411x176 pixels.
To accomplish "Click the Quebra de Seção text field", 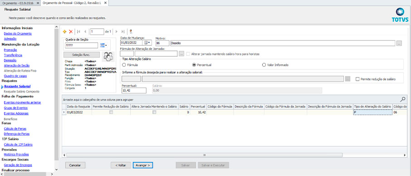I will (81, 45).
